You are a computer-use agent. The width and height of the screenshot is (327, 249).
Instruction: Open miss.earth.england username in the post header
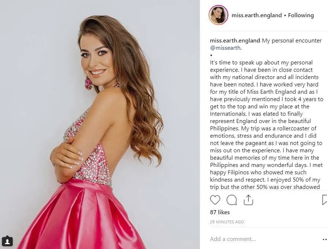(x=257, y=15)
